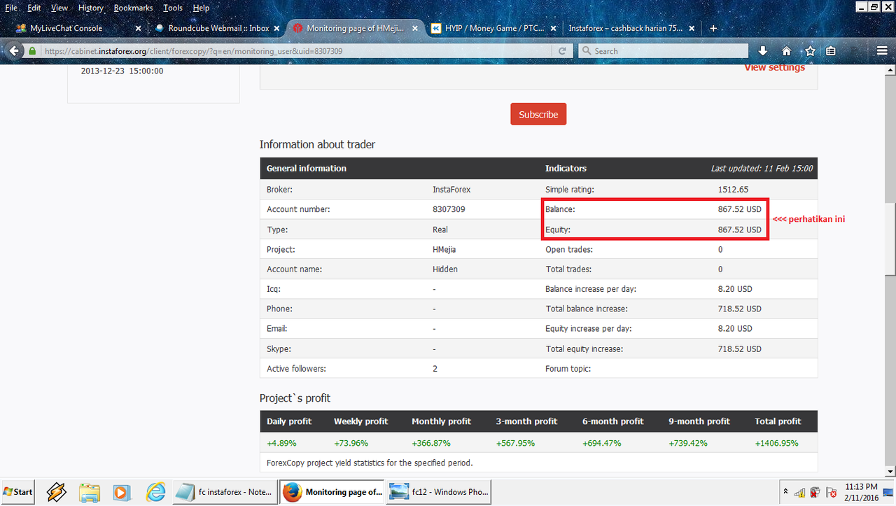
Task: Show bookmarks list icon
Action: (x=831, y=51)
